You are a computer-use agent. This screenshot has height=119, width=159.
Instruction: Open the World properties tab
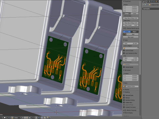tap(154, 2)
